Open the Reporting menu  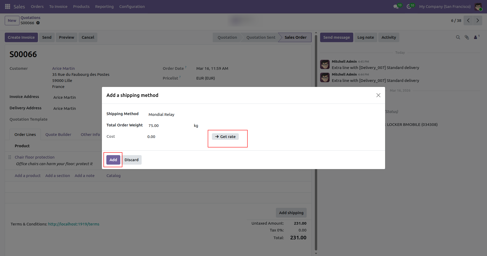[x=104, y=7]
